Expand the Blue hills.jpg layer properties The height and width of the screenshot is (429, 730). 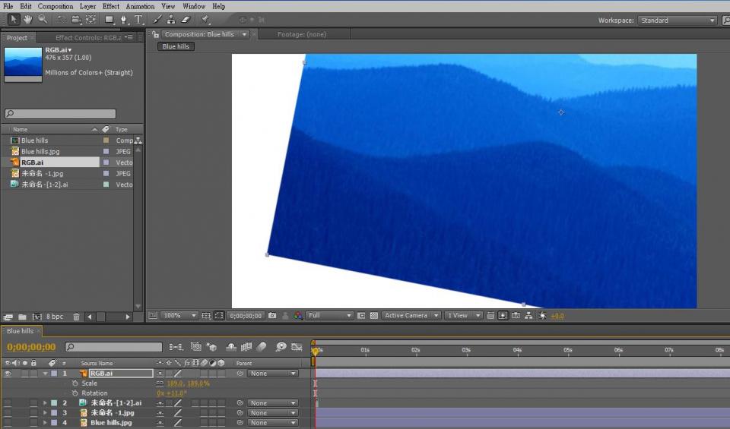coord(45,423)
